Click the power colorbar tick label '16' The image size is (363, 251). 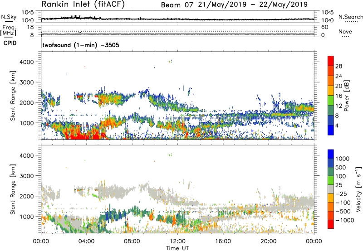point(338,96)
